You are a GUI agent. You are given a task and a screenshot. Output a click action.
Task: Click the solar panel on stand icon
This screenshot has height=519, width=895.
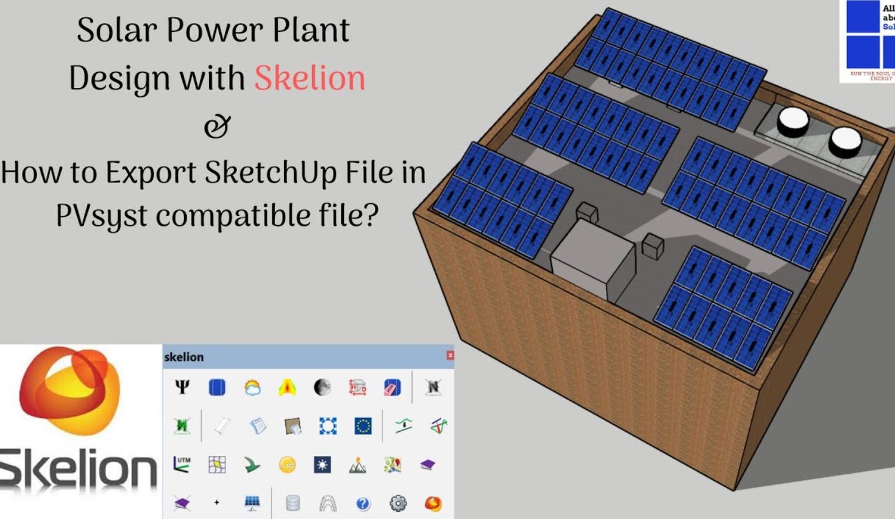(252, 503)
